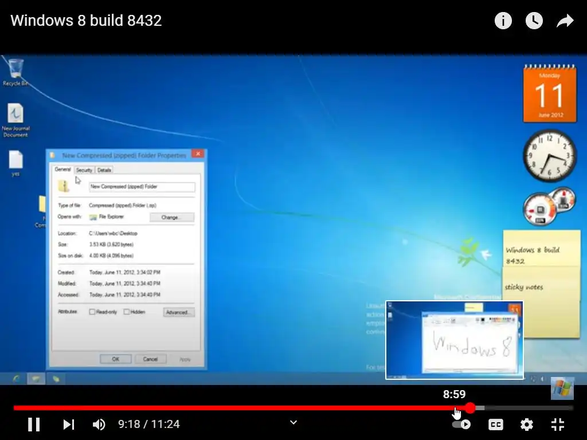Viewport: 587px width, 440px height.
Task: Click the 9:18 / 11:24 time display
Action: [149, 425]
